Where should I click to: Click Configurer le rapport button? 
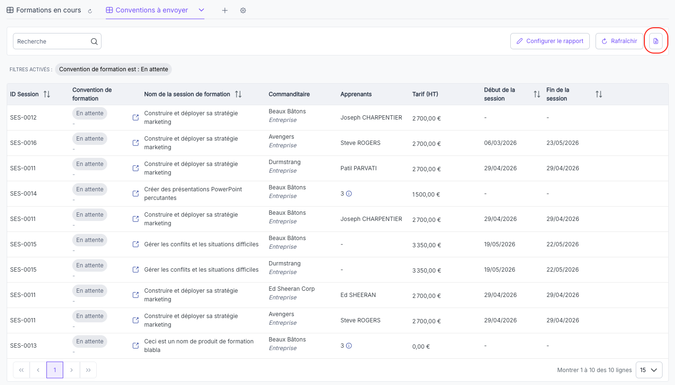(550, 41)
